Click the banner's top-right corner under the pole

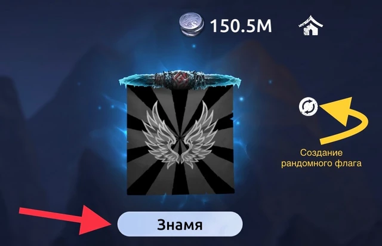point(227,92)
